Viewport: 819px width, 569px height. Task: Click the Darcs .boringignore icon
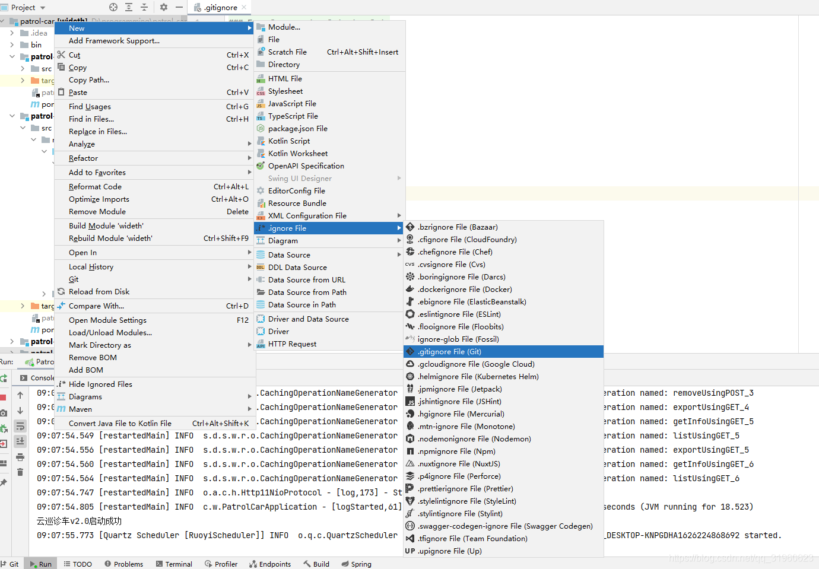point(410,277)
